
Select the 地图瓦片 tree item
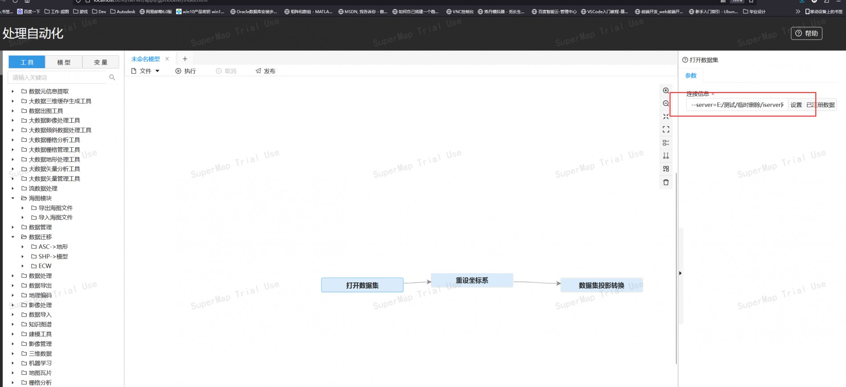click(40, 373)
